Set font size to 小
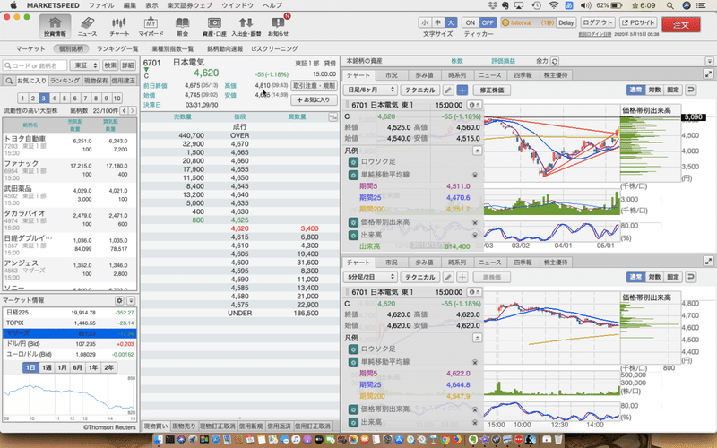This screenshot has height=448, width=717. tap(425, 23)
